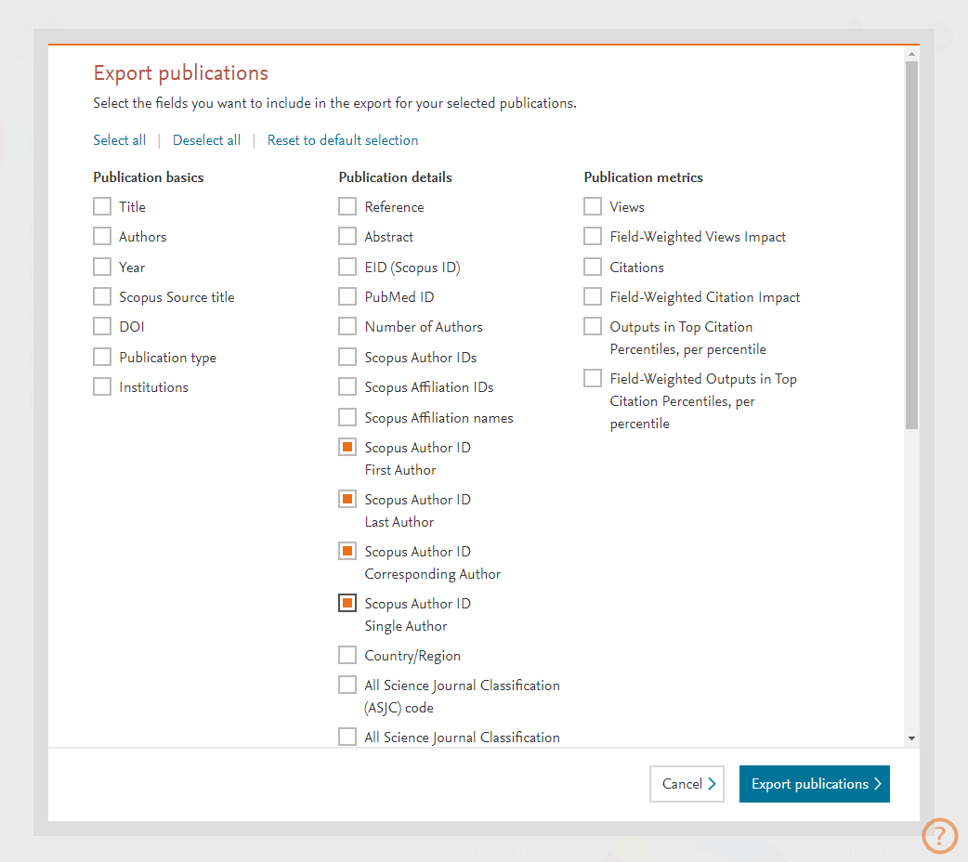Click the Publication details heading

(395, 177)
